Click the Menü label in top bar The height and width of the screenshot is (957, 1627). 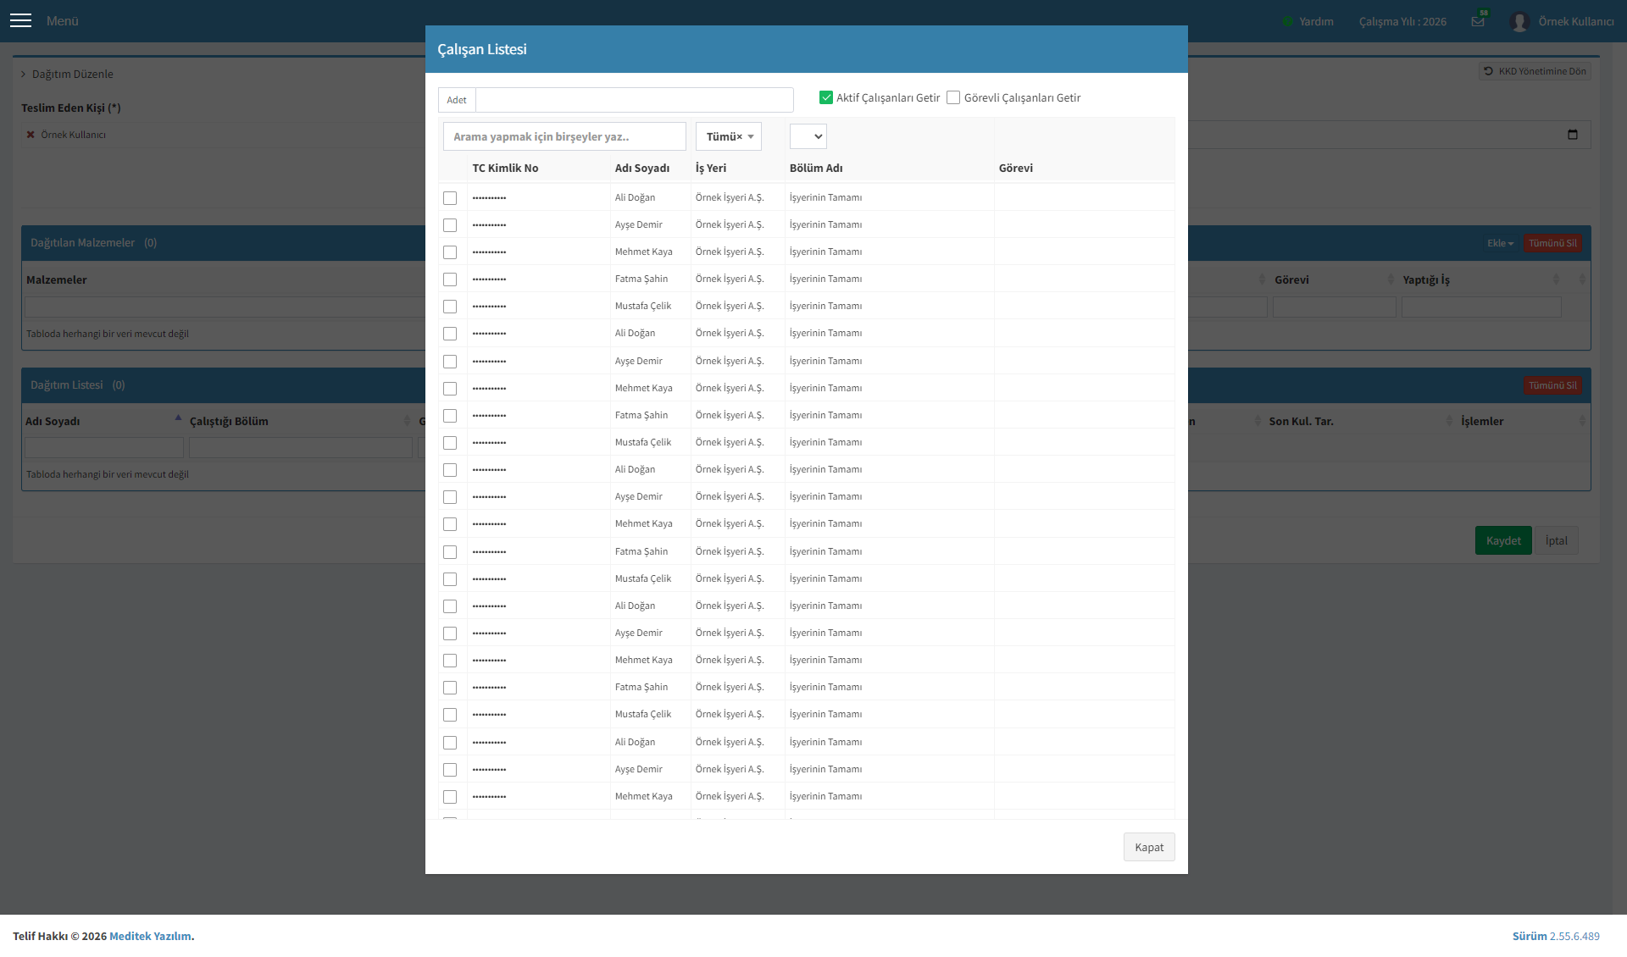pyautogui.click(x=63, y=21)
